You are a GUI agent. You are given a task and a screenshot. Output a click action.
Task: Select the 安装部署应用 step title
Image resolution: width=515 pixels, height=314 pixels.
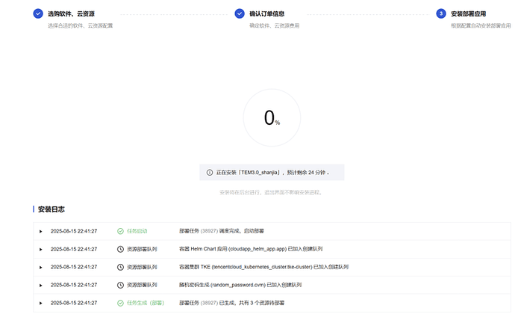[468, 13]
